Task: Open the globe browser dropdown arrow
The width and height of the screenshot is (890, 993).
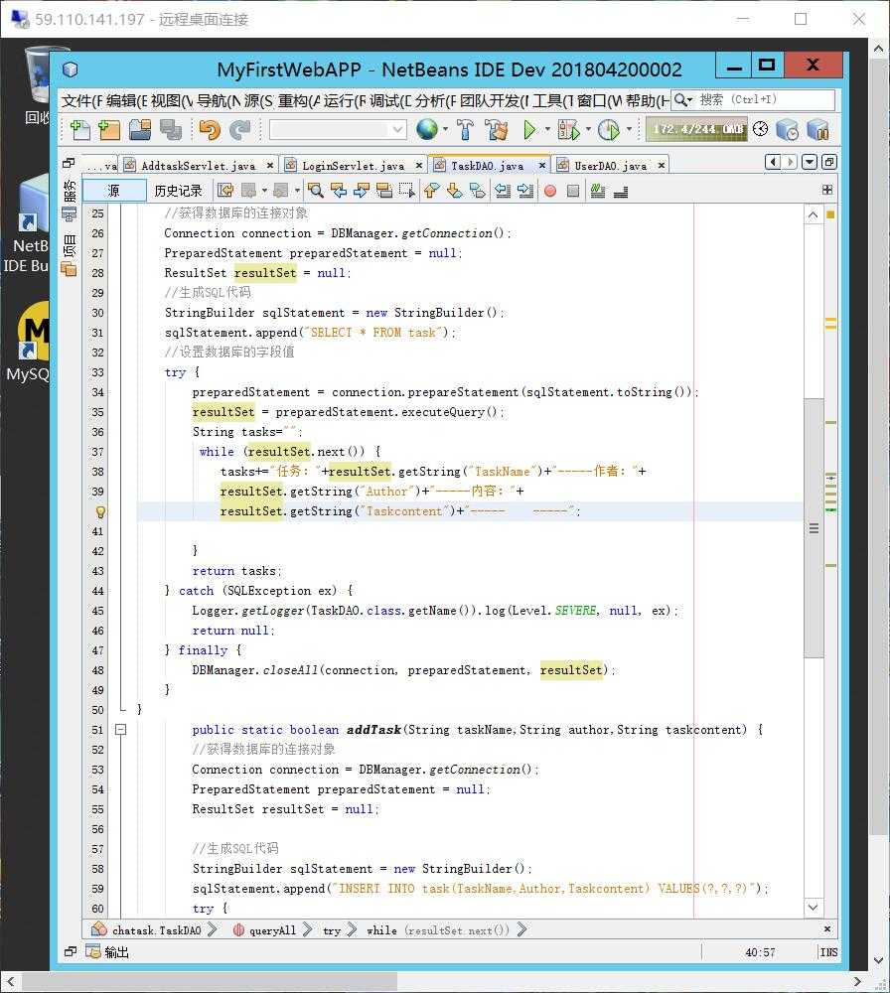Action: click(445, 129)
